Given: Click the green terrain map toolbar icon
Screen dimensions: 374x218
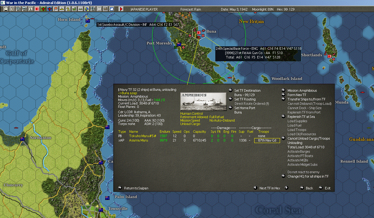Looking at the screenshot, I should coord(74,9).
